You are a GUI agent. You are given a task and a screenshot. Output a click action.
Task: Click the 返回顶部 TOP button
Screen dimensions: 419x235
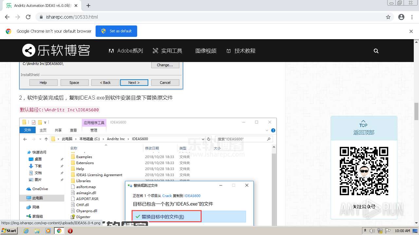364,128
